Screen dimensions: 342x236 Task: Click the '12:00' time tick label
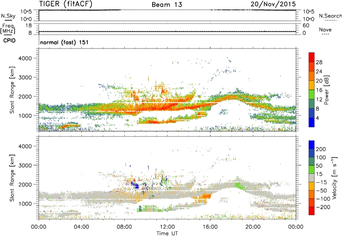click(167, 227)
